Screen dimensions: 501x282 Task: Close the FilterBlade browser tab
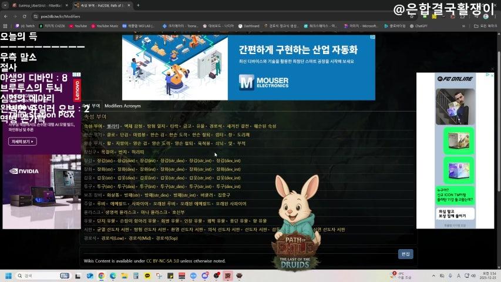(66, 5)
